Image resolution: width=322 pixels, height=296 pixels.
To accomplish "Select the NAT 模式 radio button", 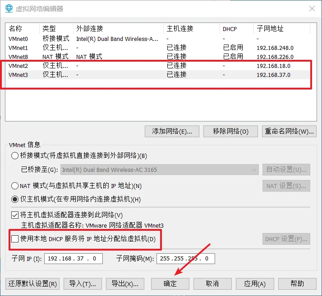I will tap(15, 186).
